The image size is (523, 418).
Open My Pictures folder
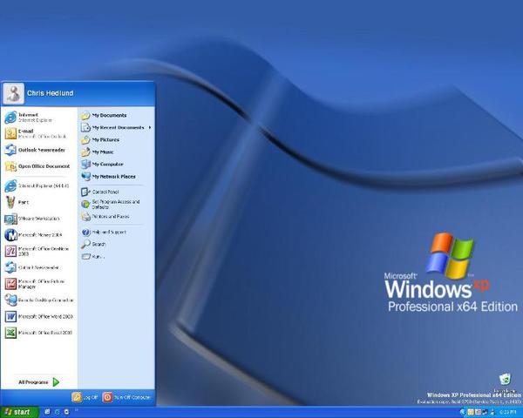[116, 140]
